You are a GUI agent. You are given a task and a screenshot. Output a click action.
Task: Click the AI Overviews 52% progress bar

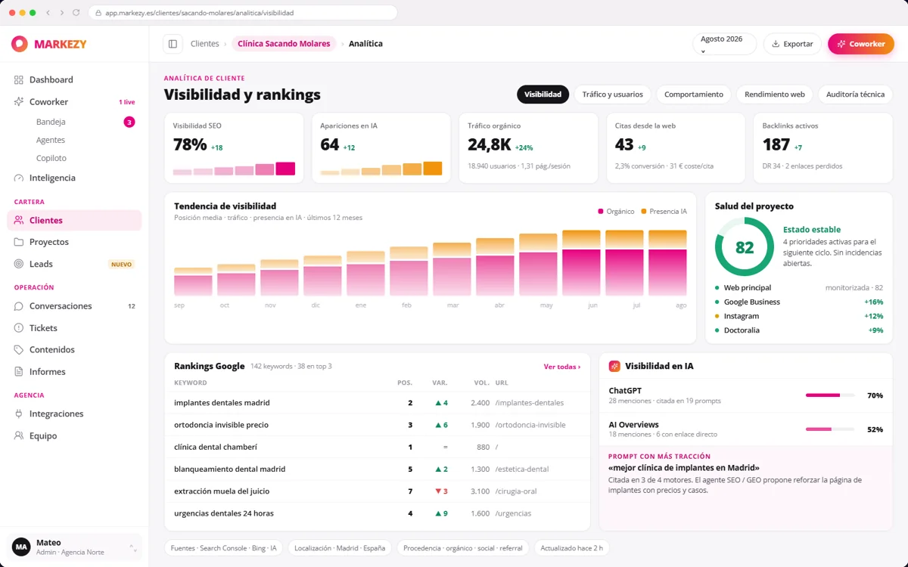(830, 429)
